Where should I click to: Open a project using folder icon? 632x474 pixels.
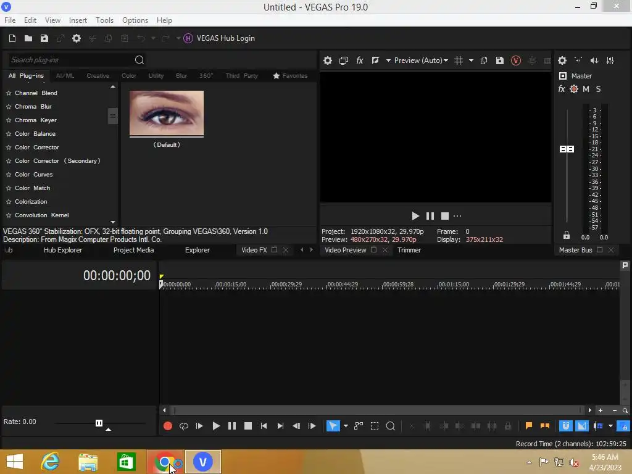pos(28,38)
